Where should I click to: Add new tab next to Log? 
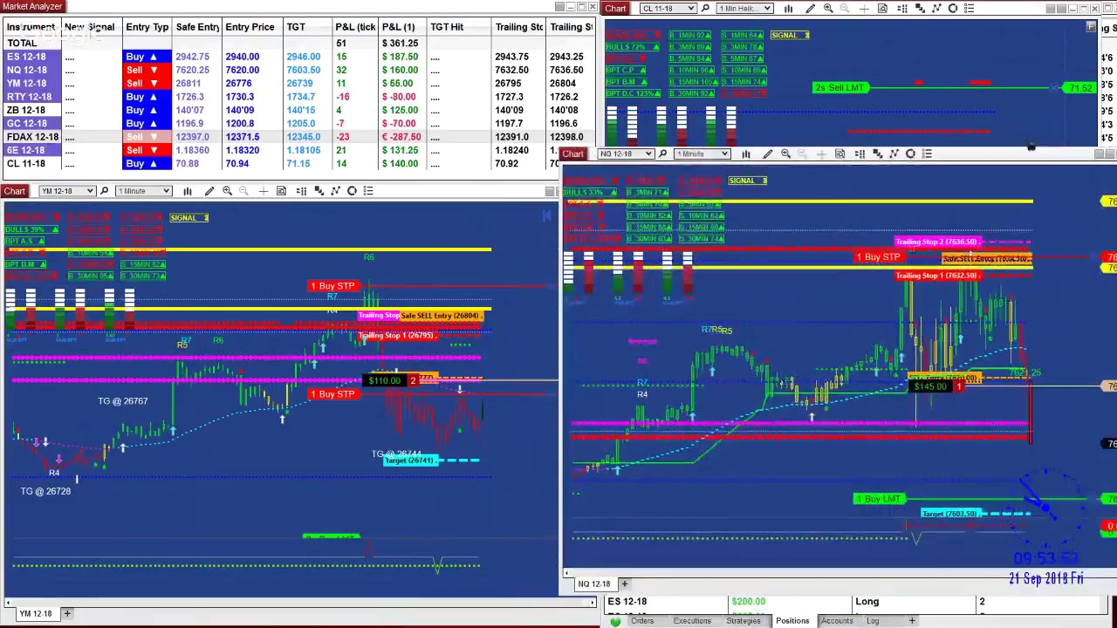tap(912, 621)
